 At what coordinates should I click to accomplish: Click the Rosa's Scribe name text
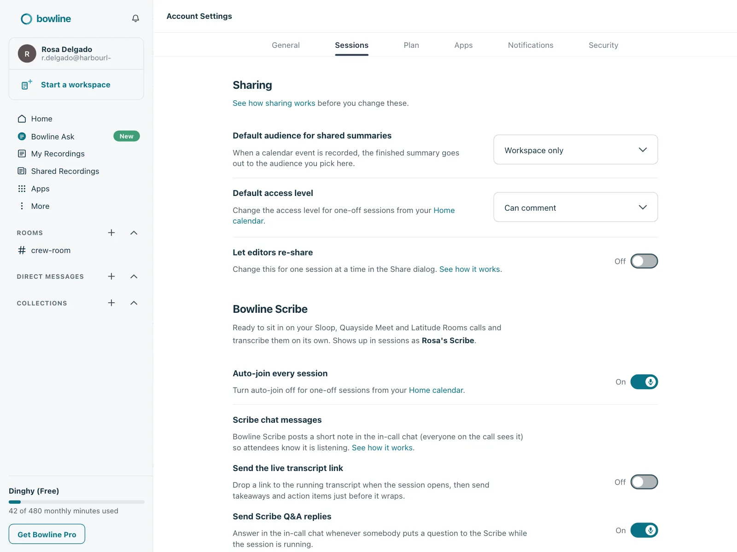point(448,340)
